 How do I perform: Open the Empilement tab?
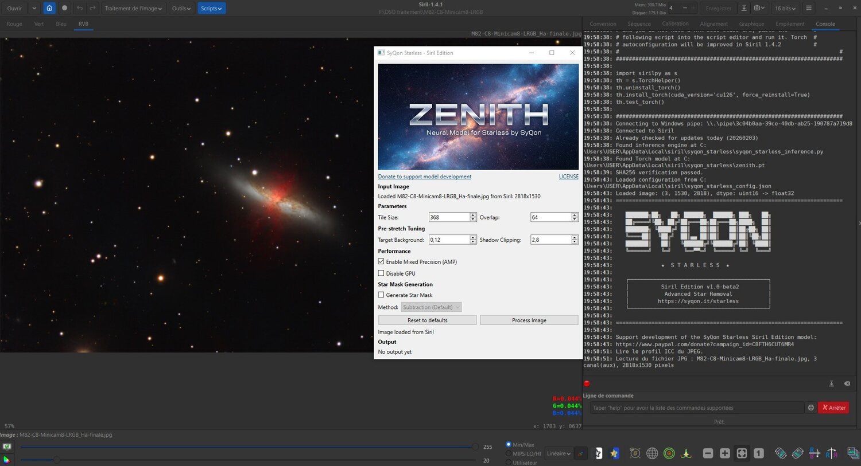(790, 24)
